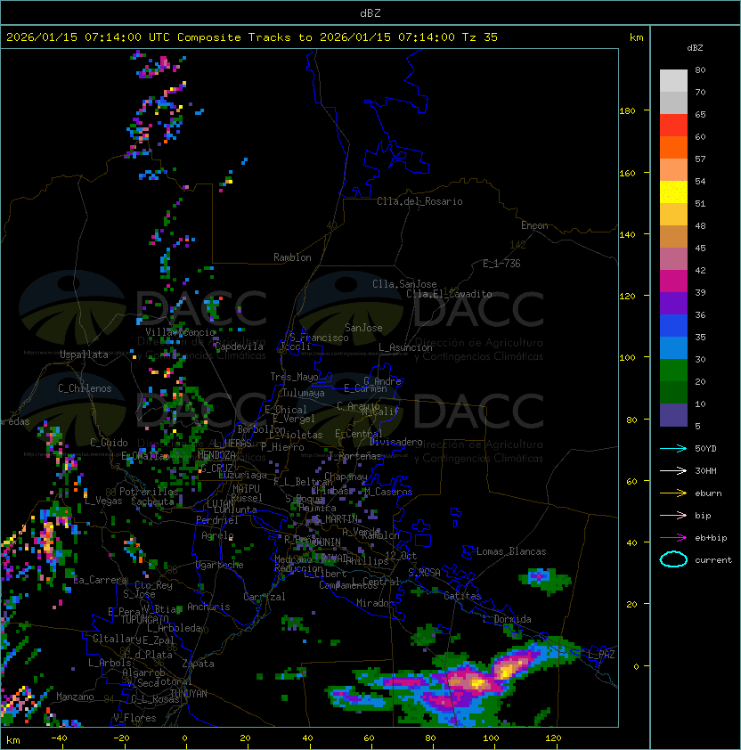Click the MENDOZA city label
The image size is (741, 750).
click(x=216, y=454)
